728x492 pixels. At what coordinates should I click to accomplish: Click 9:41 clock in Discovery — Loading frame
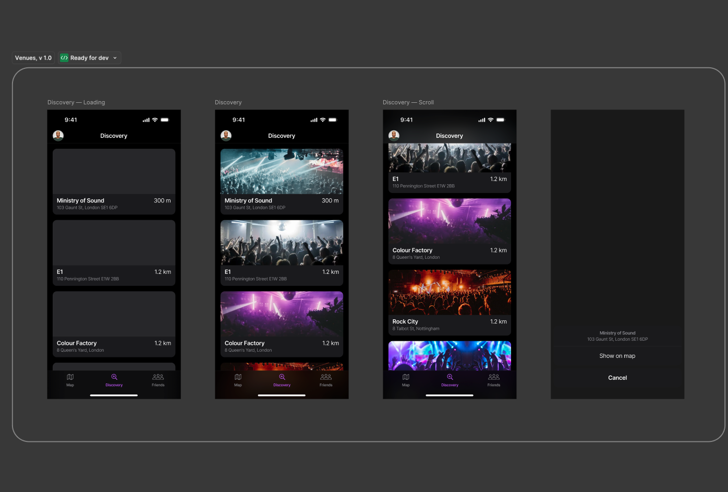click(71, 120)
